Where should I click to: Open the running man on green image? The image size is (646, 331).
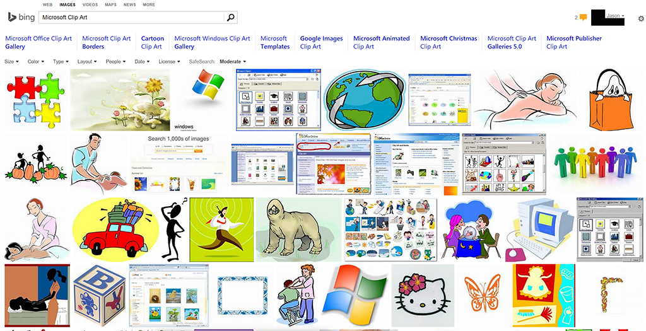pos(221,229)
